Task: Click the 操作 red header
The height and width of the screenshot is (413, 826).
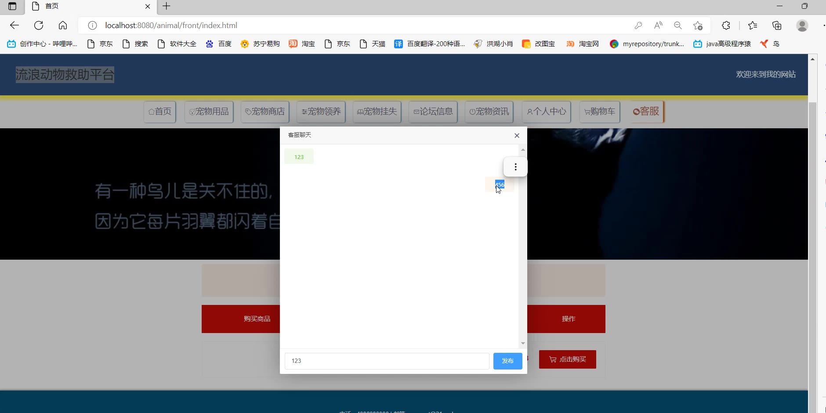Action: [568, 319]
